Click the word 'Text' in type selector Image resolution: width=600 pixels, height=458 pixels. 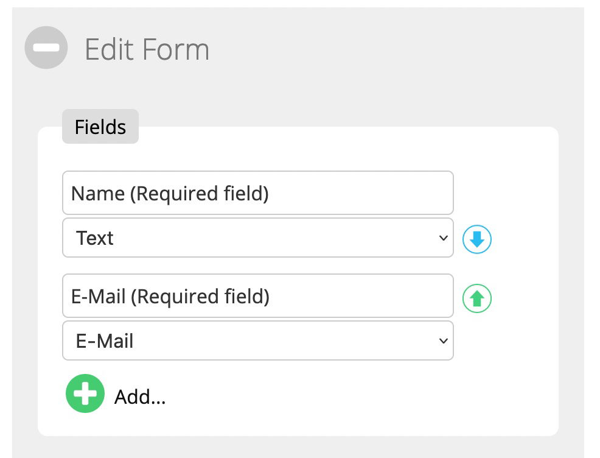click(94, 238)
